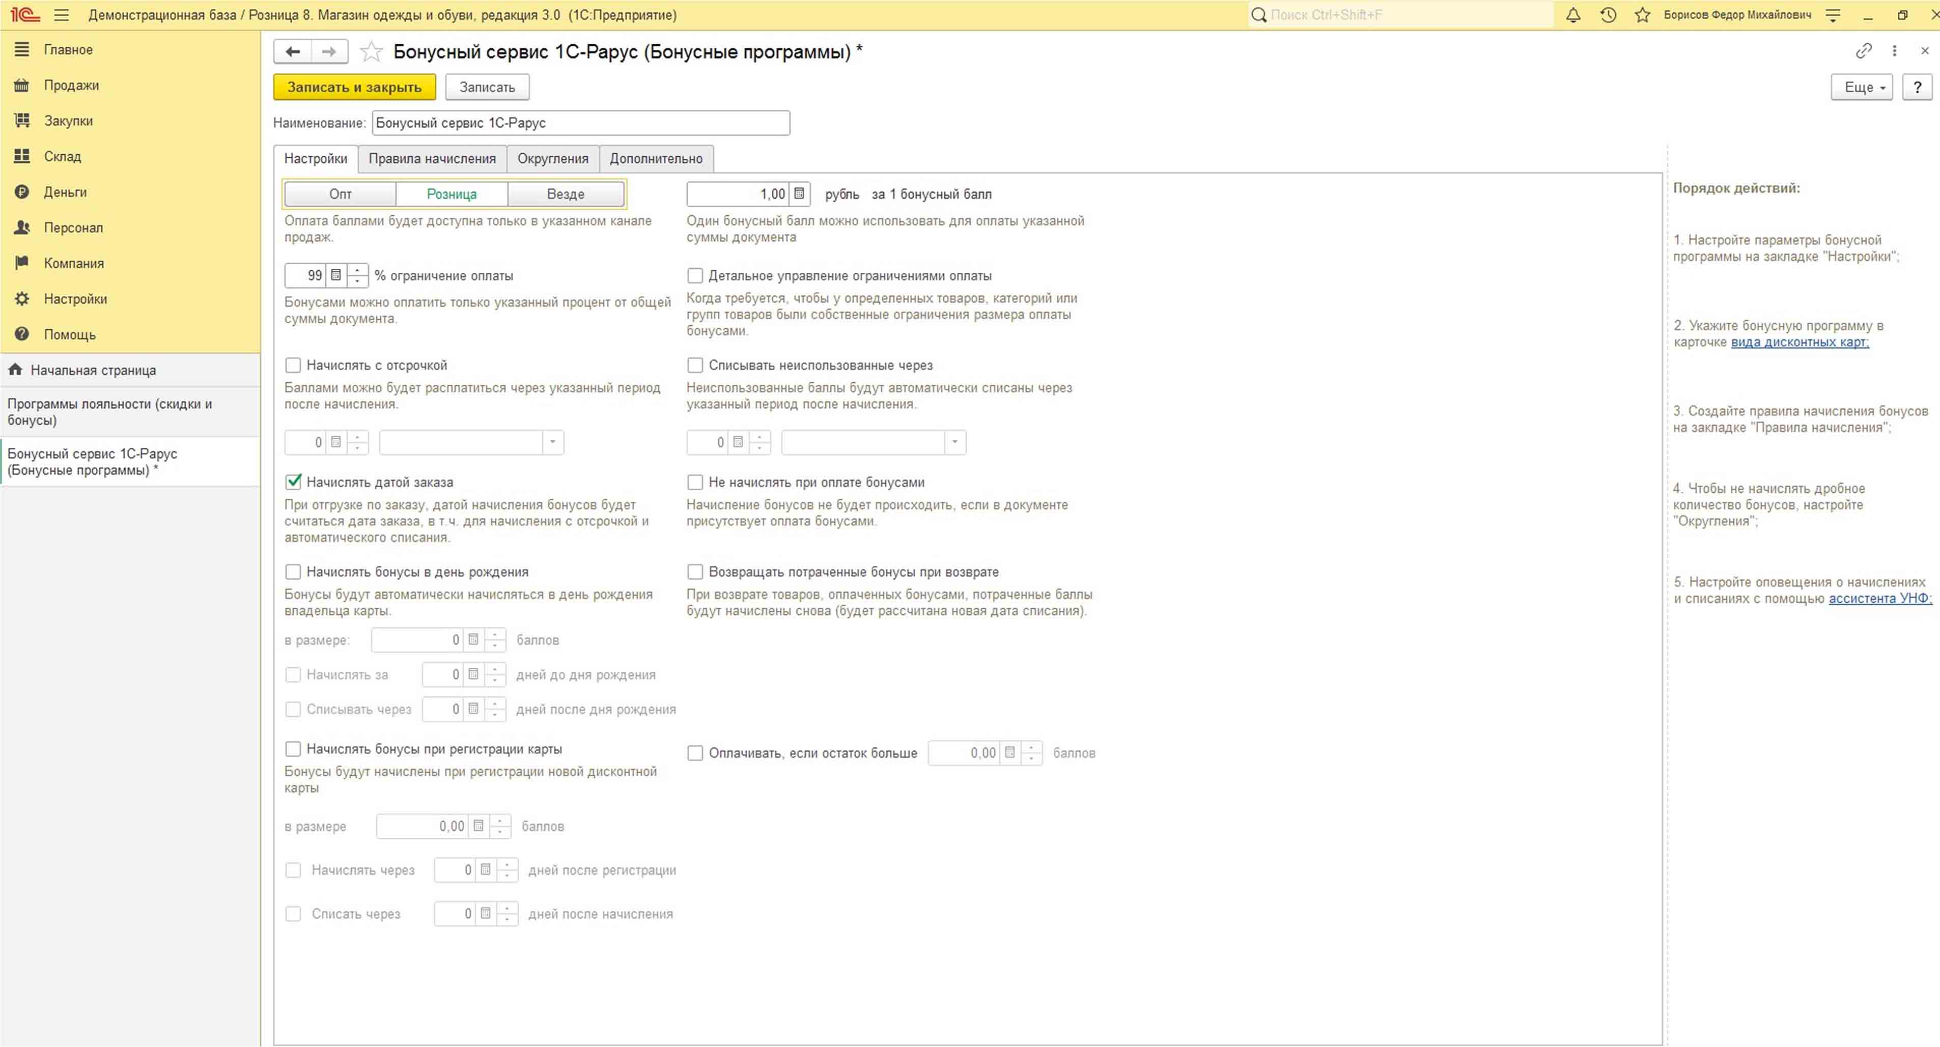Open the form's vertical dots menu
The image size is (1940, 1047).
click(x=1894, y=50)
